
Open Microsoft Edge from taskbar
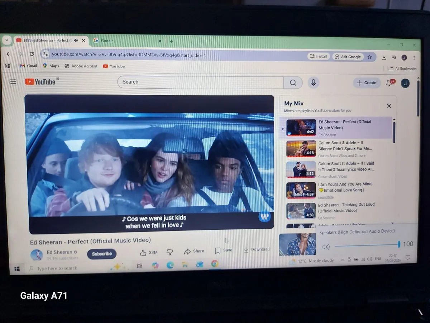click(170, 265)
